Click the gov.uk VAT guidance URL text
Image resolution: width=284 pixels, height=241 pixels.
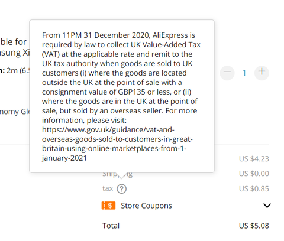coord(117,144)
